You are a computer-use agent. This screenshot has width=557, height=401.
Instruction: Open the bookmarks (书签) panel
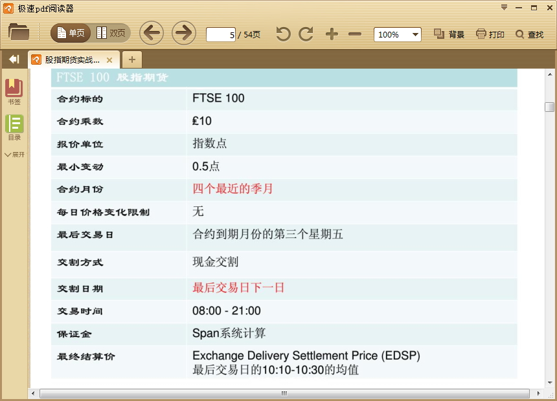[x=14, y=92]
